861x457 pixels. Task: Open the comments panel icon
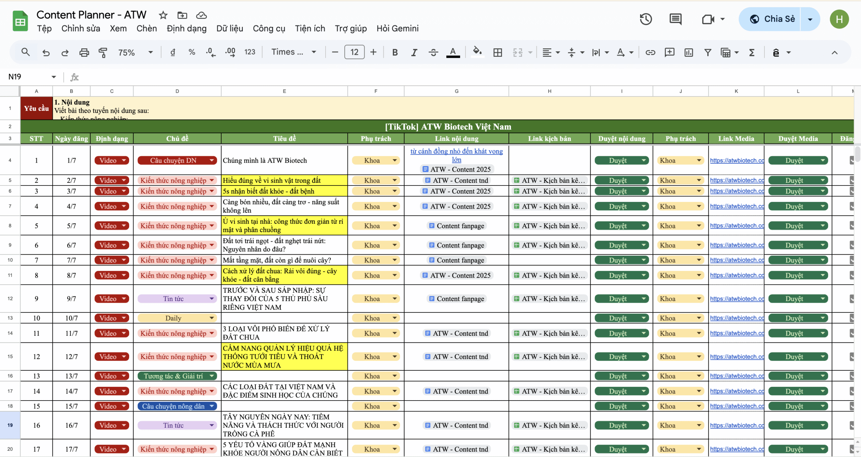tap(675, 19)
